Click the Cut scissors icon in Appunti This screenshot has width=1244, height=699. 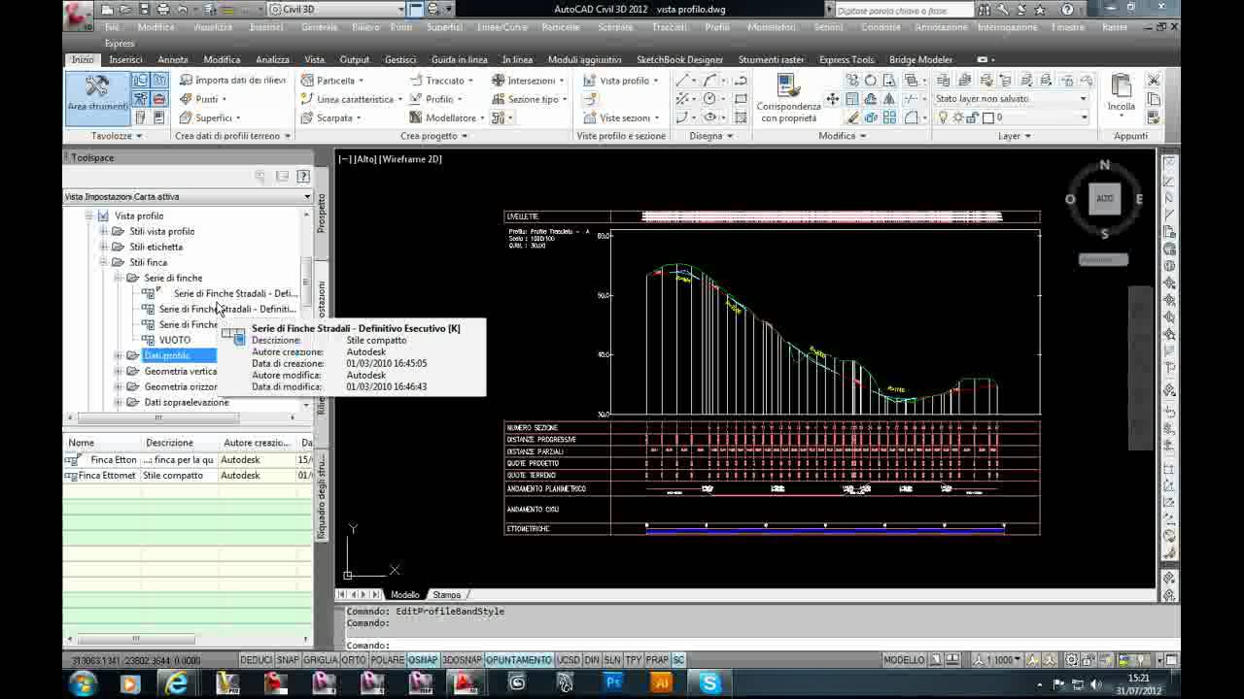click(x=1154, y=81)
